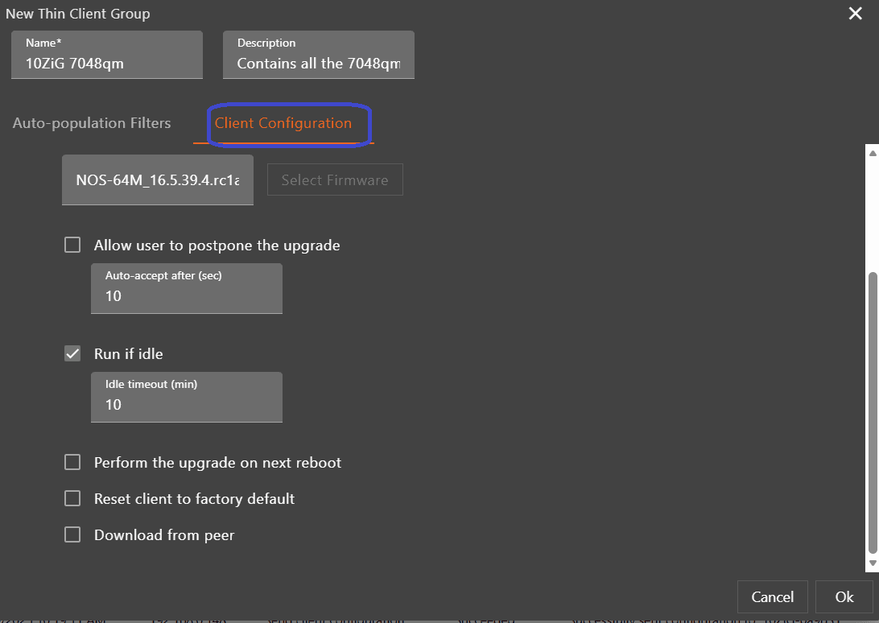Uncheck the Run if idle checkbox
879x623 pixels.
(72, 354)
